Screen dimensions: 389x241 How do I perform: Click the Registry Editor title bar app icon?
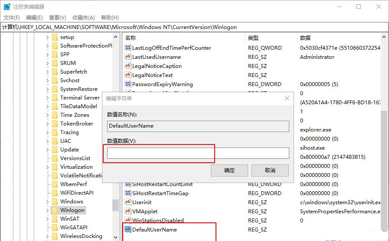[x=7, y=7]
